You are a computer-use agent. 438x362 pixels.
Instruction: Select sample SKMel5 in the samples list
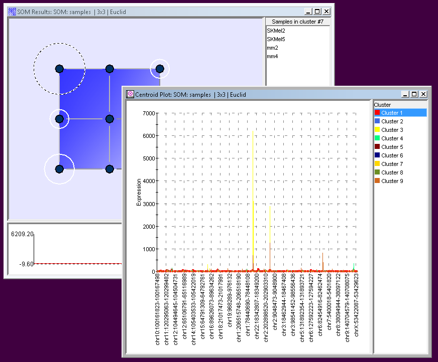276,40
